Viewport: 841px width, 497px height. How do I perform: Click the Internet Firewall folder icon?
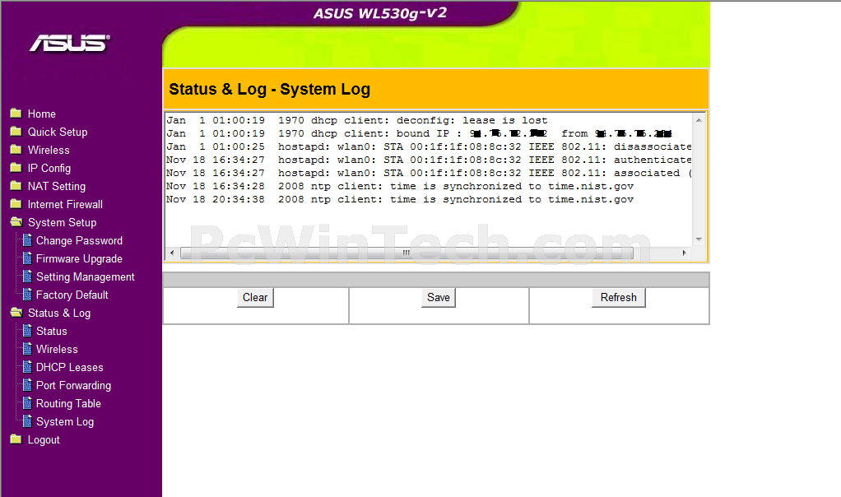[x=16, y=204]
